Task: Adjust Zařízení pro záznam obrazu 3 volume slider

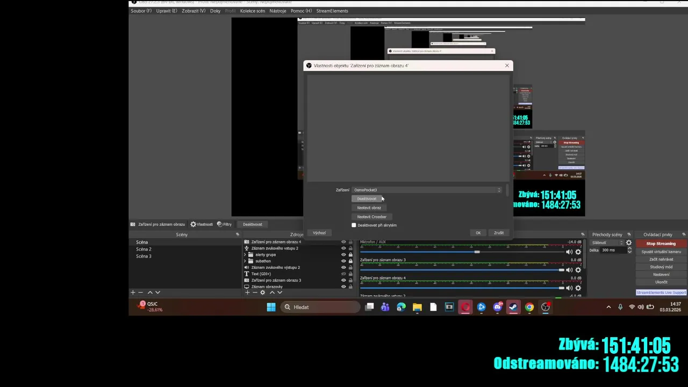Action: pyautogui.click(x=561, y=270)
